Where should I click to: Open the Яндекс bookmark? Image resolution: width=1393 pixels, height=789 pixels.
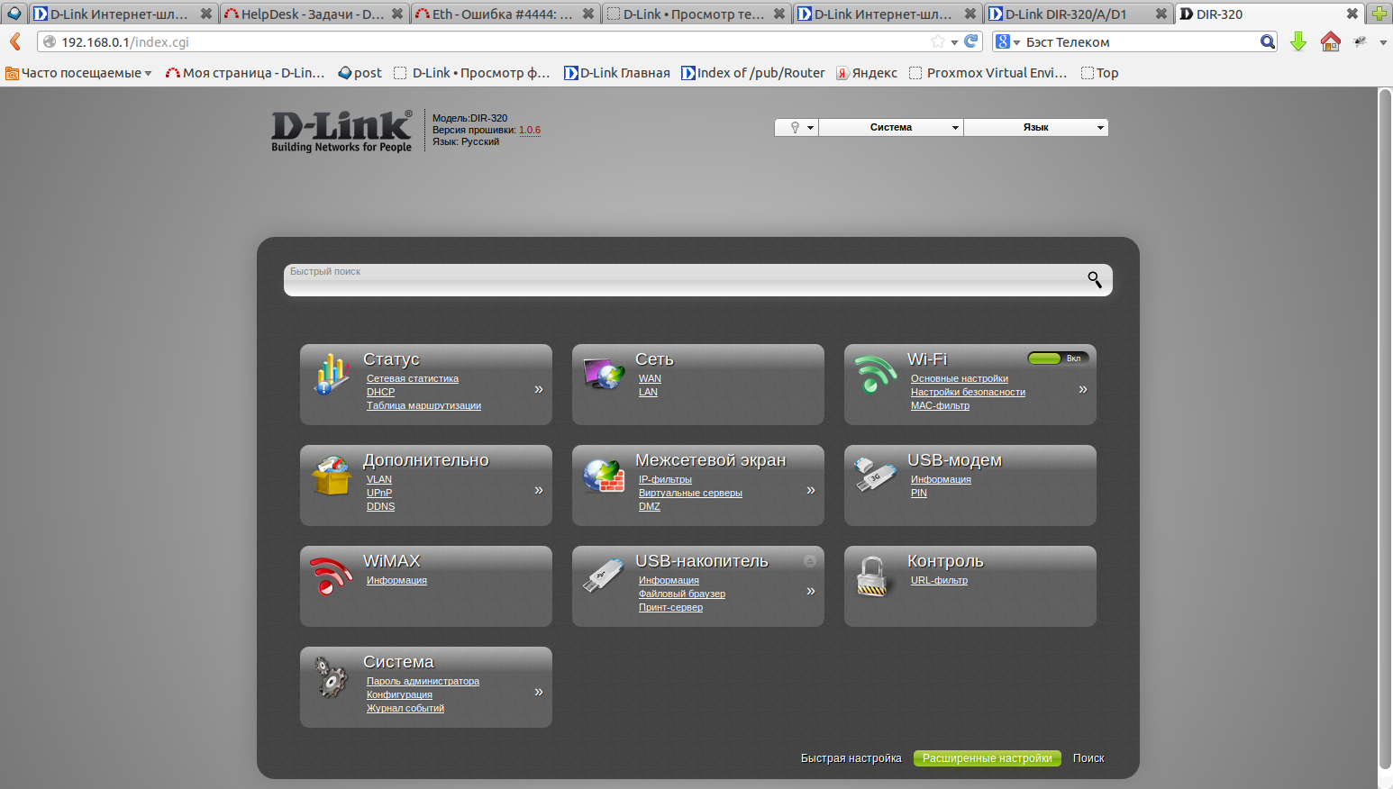(867, 73)
